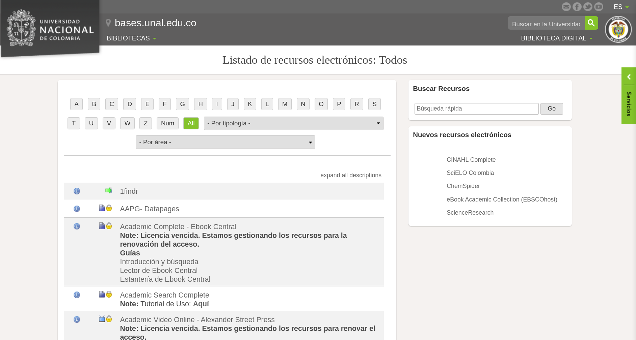Image resolution: width=636 pixels, height=340 pixels.
Task: Click the green arrow icon beside 1findr
Action: click(109, 190)
